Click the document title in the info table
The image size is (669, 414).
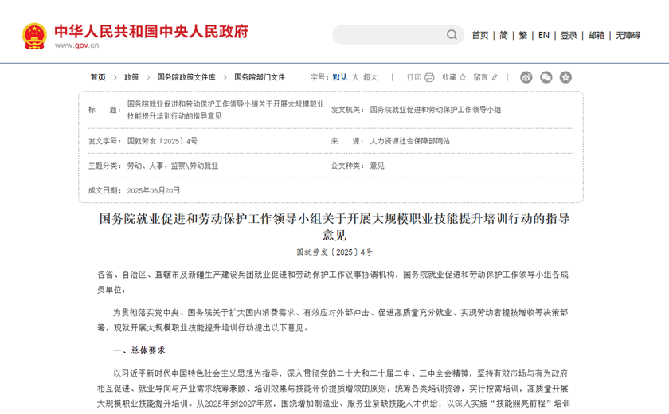click(x=225, y=110)
